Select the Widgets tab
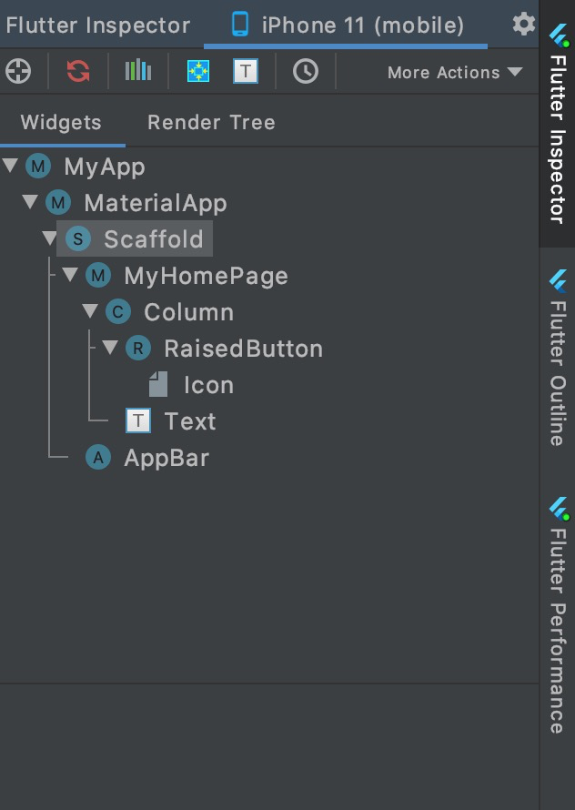 pos(61,122)
